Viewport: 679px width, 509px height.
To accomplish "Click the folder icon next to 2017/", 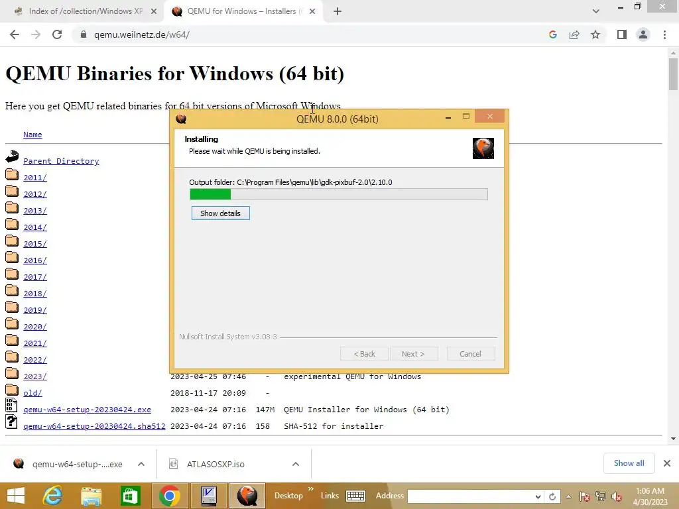I will (x=12, y=274).
